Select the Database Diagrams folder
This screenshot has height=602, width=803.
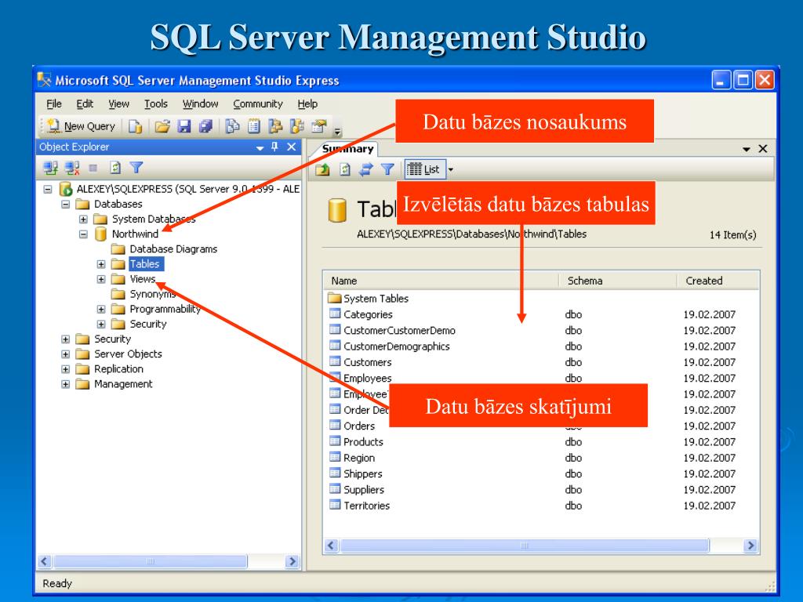pos(173,249)
